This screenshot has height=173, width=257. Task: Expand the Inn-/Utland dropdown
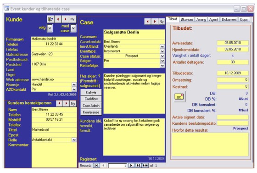162,46
